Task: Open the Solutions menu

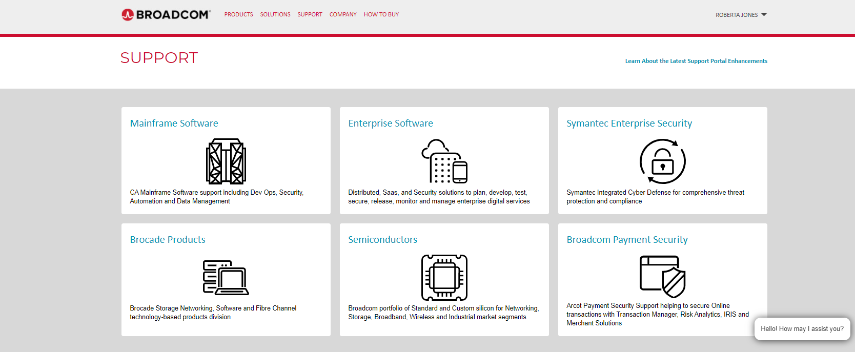Action: point(275,14)
